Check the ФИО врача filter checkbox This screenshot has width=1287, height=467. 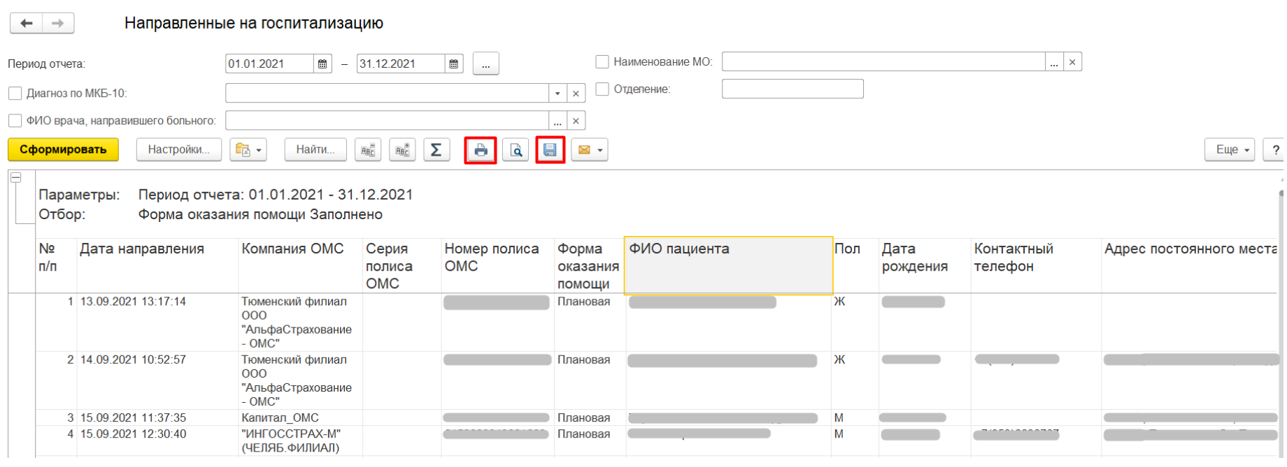click(x=15, y=121)
